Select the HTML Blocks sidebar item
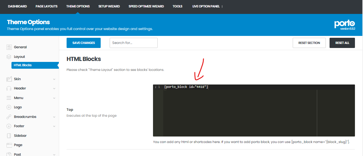 35,65
